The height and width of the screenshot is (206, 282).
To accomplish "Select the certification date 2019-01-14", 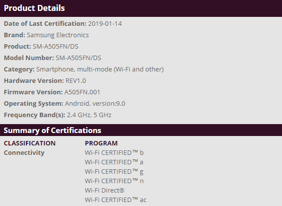I will click(105, 24).
